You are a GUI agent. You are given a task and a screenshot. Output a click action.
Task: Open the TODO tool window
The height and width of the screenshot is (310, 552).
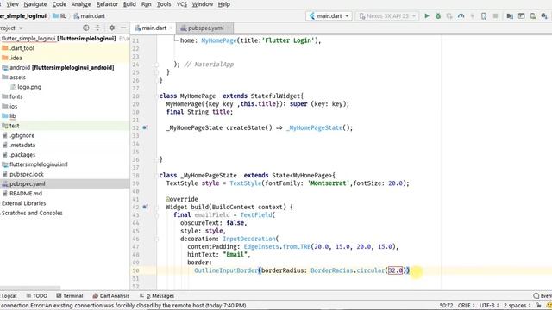click(x=36, y=296)
